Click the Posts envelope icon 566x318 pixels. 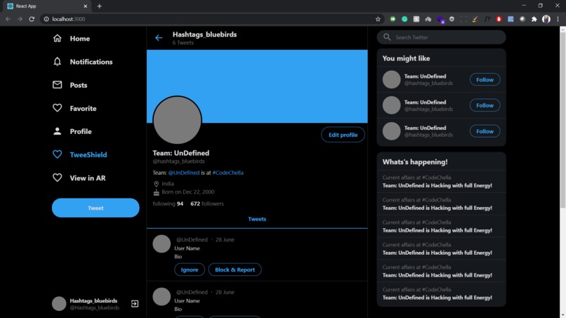[x=57, y=85]
